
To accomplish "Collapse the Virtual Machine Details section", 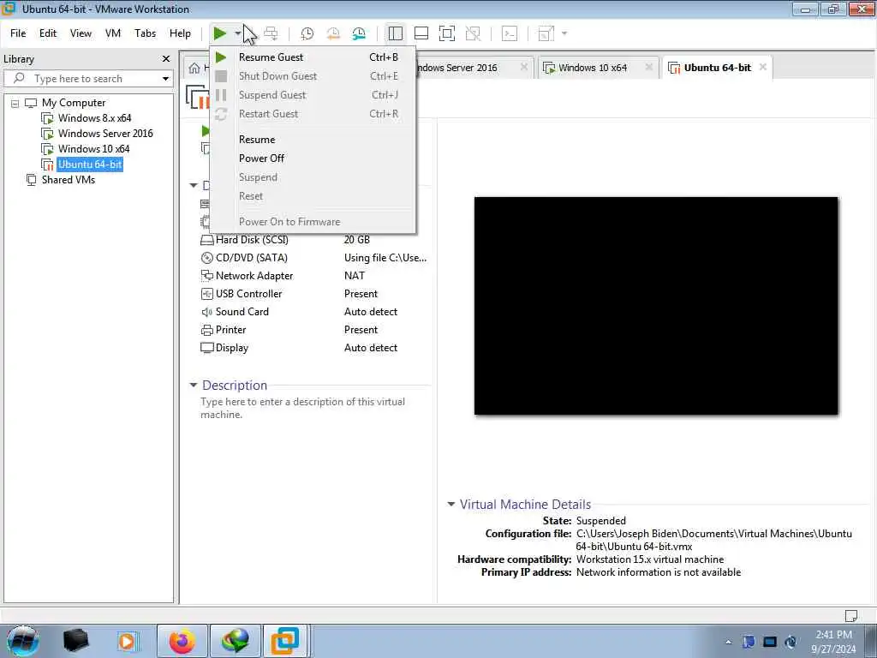I will [x=451, y=504].
